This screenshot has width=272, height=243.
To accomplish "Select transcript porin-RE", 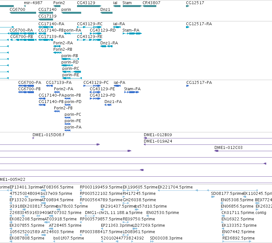I will click(71, 75).
